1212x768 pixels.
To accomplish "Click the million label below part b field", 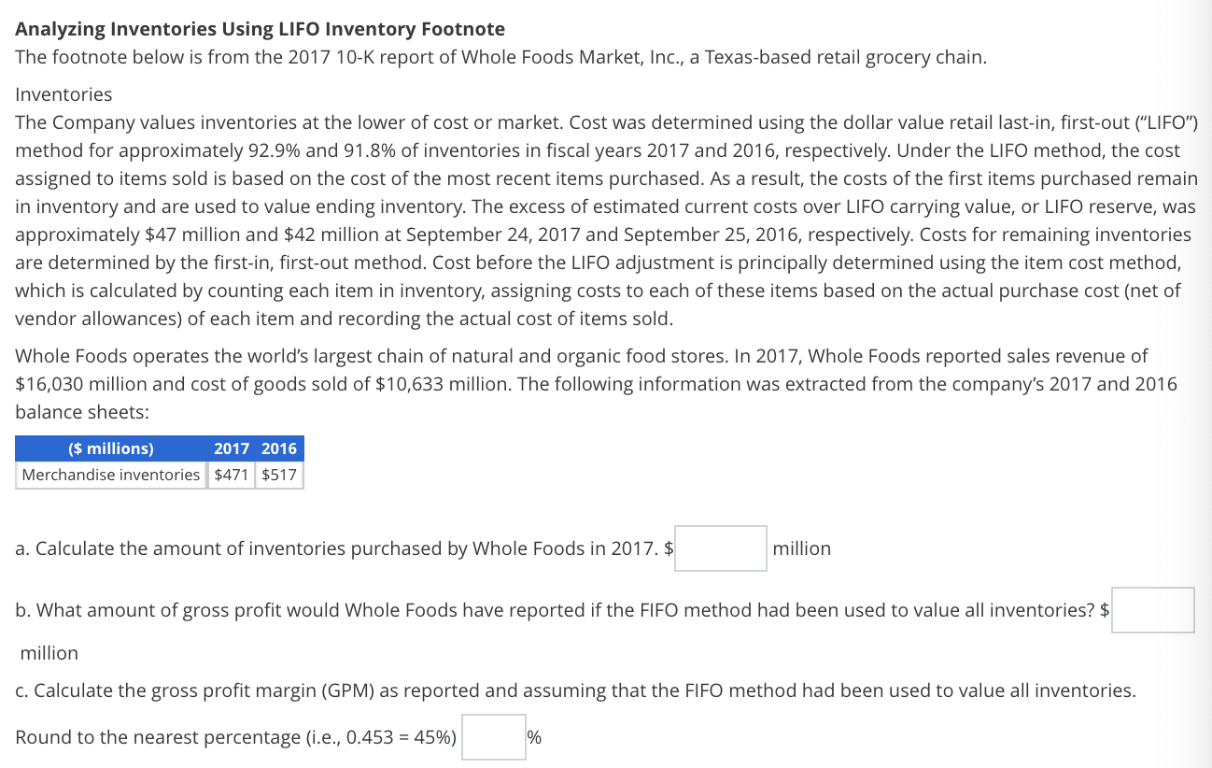I will click(49, 652).
